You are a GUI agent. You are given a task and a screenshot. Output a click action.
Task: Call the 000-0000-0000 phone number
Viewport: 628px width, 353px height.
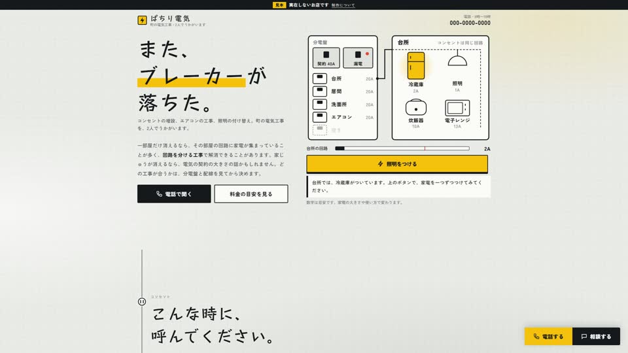[x=470, y=23]
